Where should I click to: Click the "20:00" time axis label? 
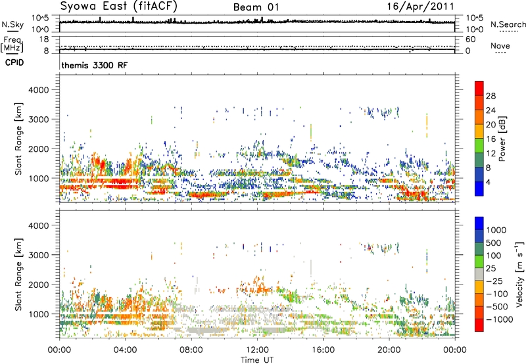coord(389,350)
